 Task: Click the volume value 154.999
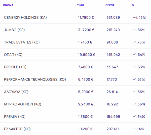coord(113,117)
